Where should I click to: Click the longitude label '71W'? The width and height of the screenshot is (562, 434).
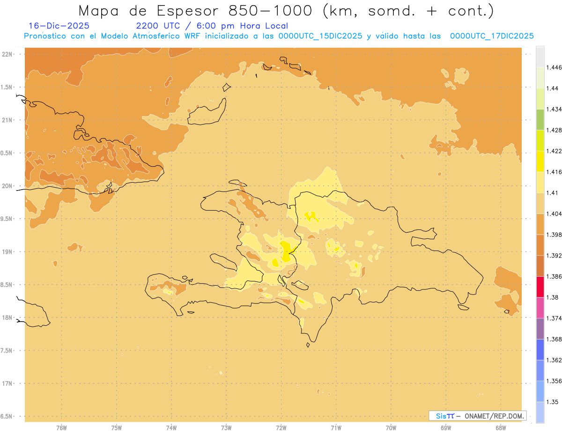[336, 428]
